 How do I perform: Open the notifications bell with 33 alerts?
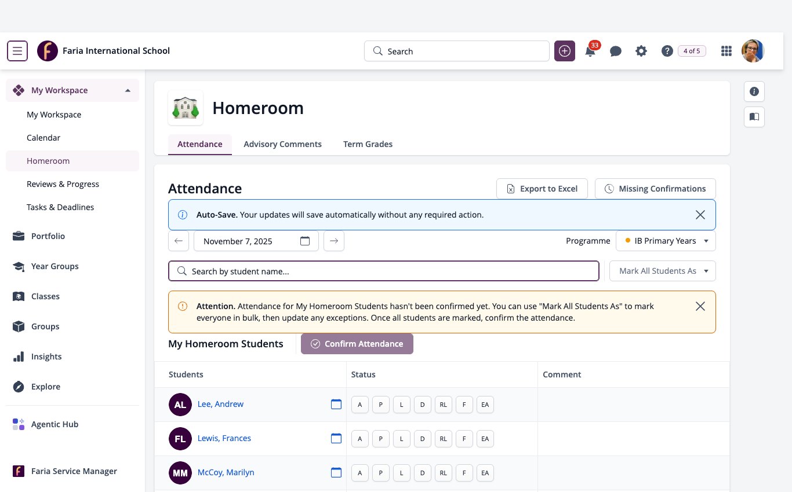(x=591, y=50)
